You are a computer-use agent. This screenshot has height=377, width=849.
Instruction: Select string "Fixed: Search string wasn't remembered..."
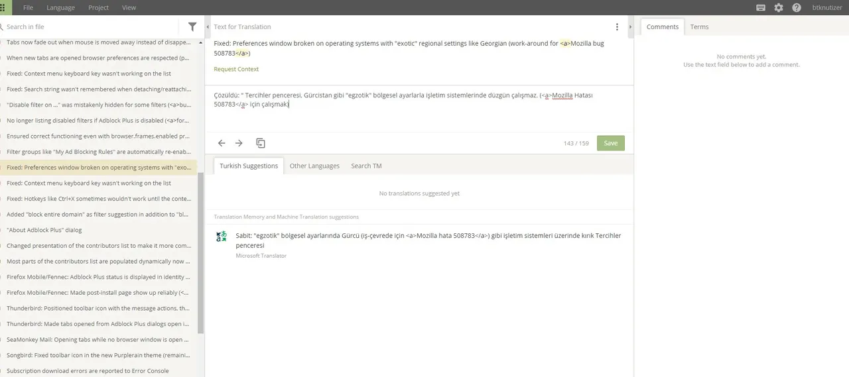pos(99,89)
